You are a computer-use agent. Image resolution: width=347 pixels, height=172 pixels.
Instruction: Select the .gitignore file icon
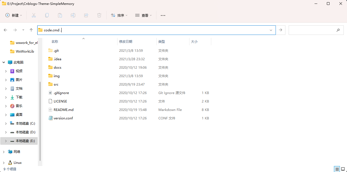[50, 93]
